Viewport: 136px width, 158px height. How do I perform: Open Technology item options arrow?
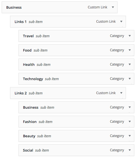click(130, 79)
